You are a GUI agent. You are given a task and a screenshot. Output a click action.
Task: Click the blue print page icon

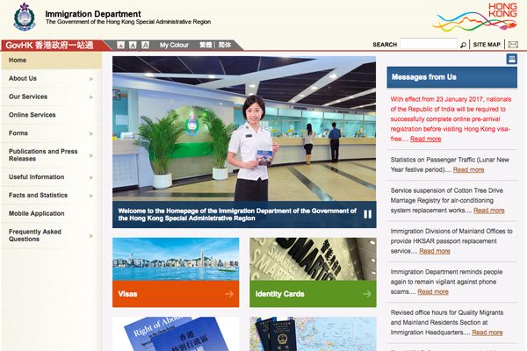pyautogui.click(x=511, y=59)
